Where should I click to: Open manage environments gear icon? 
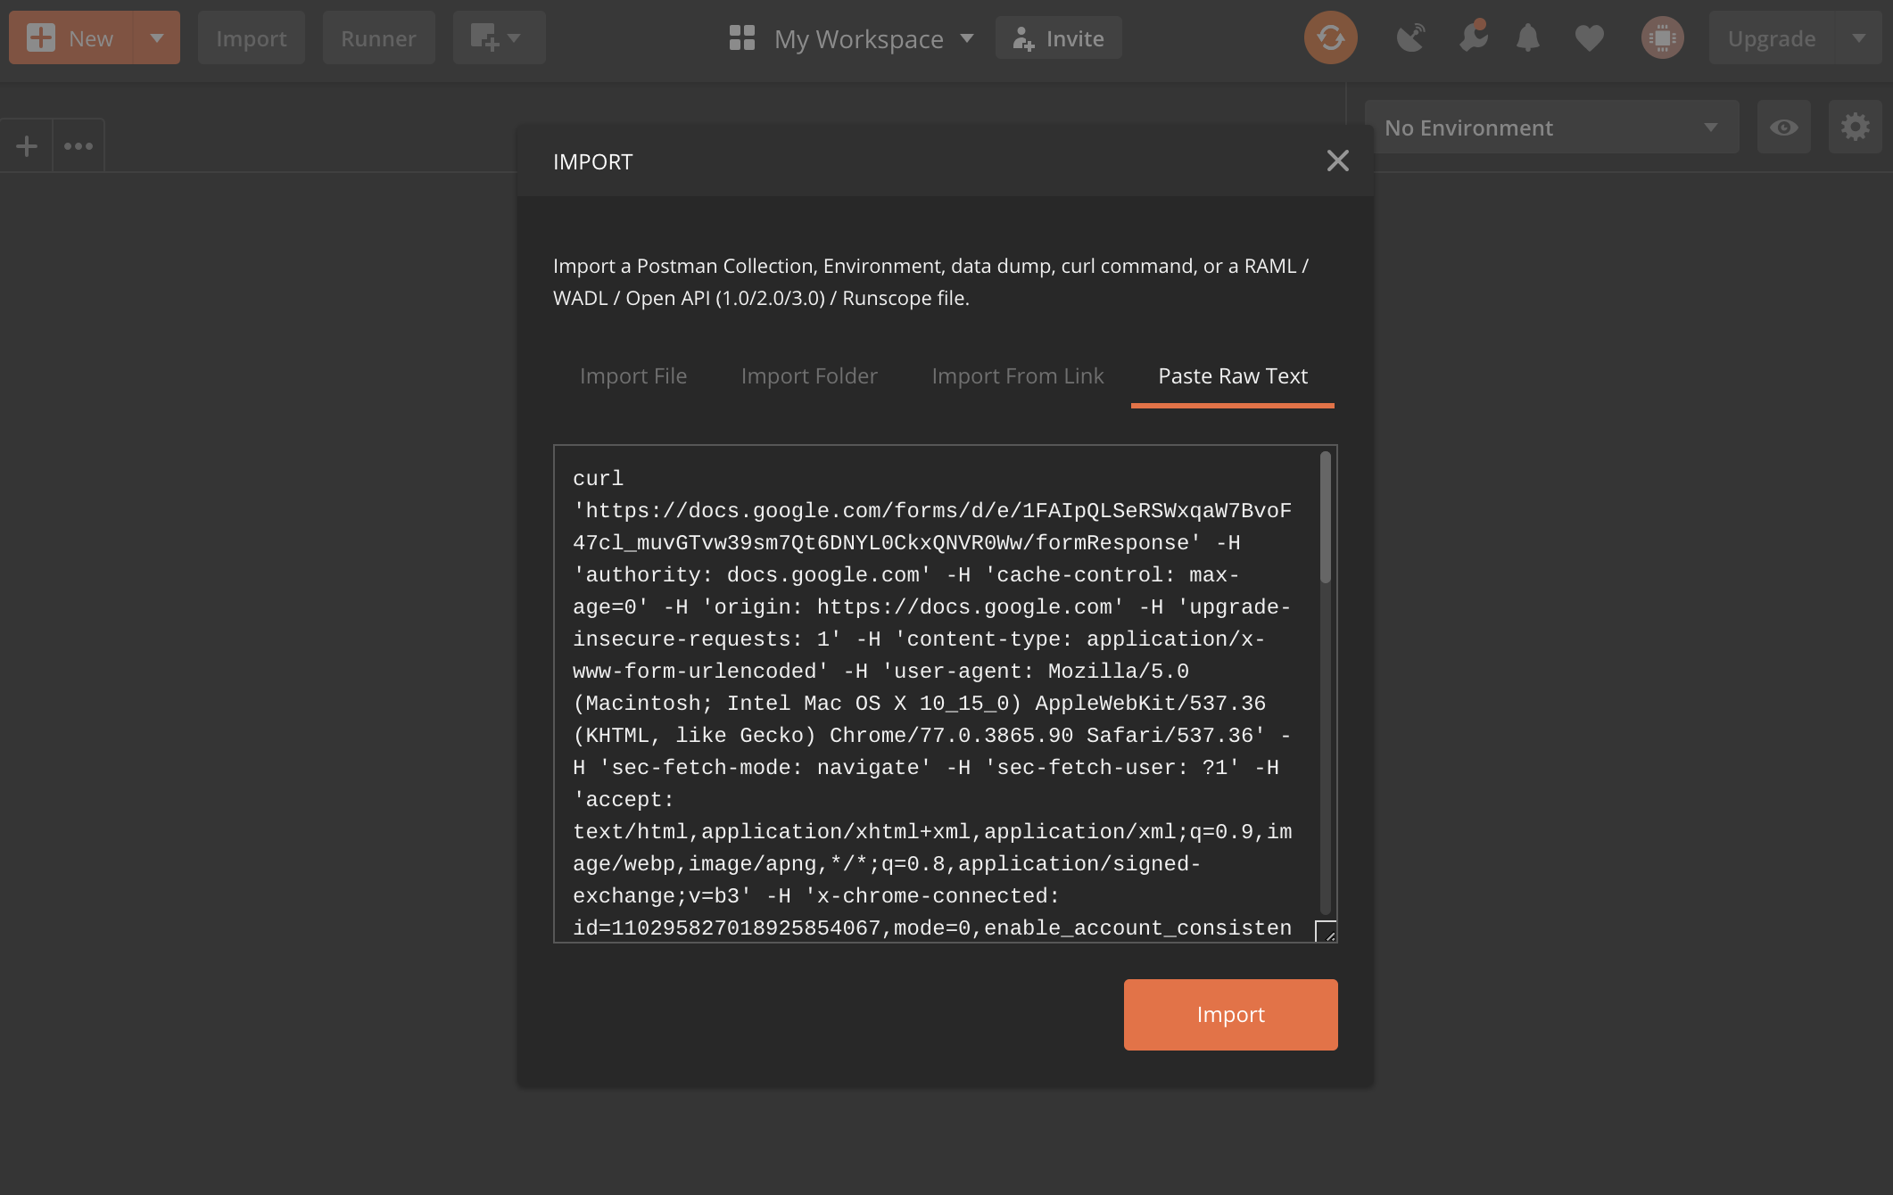[1856, 128]
